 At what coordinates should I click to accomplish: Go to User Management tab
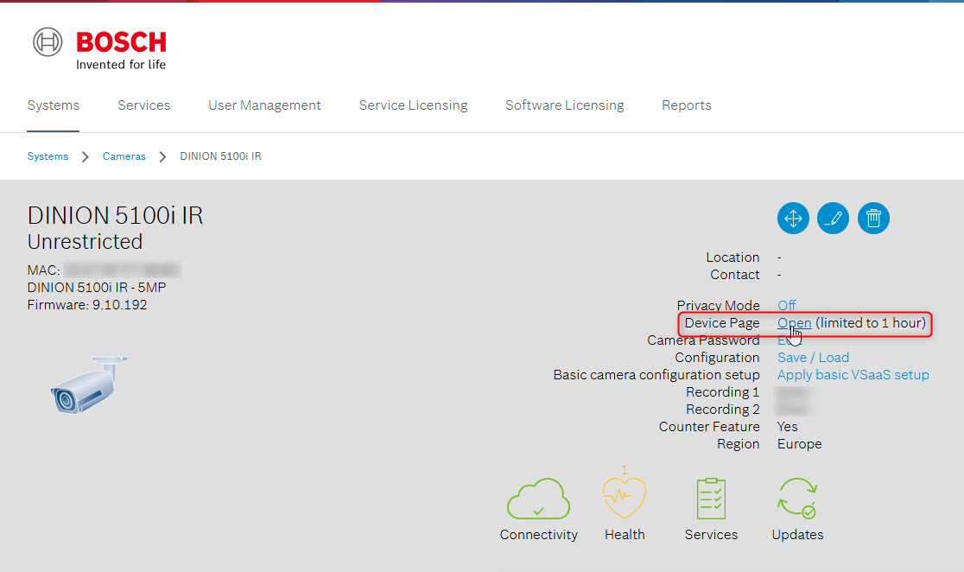264,105
